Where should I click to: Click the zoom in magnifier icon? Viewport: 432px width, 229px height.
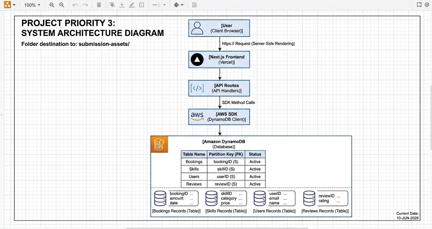(52, 5)
